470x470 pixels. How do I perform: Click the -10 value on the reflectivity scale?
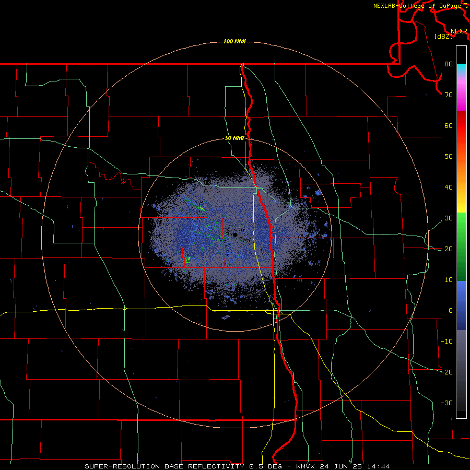click(x=446, y=342)
